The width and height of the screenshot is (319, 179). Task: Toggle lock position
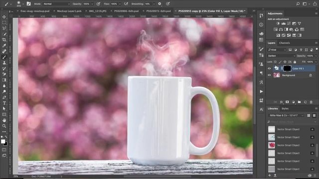pos(285,62)
